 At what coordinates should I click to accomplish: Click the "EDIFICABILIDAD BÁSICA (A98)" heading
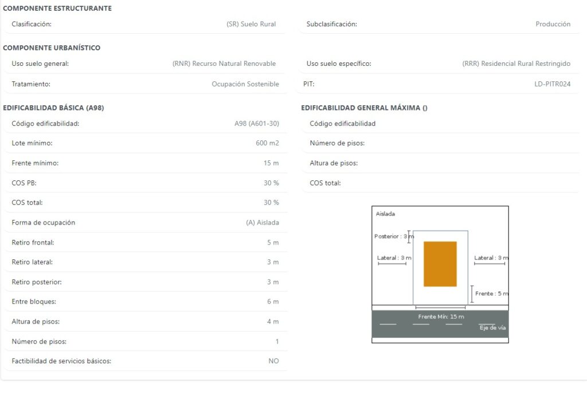(x=53, y=108)
